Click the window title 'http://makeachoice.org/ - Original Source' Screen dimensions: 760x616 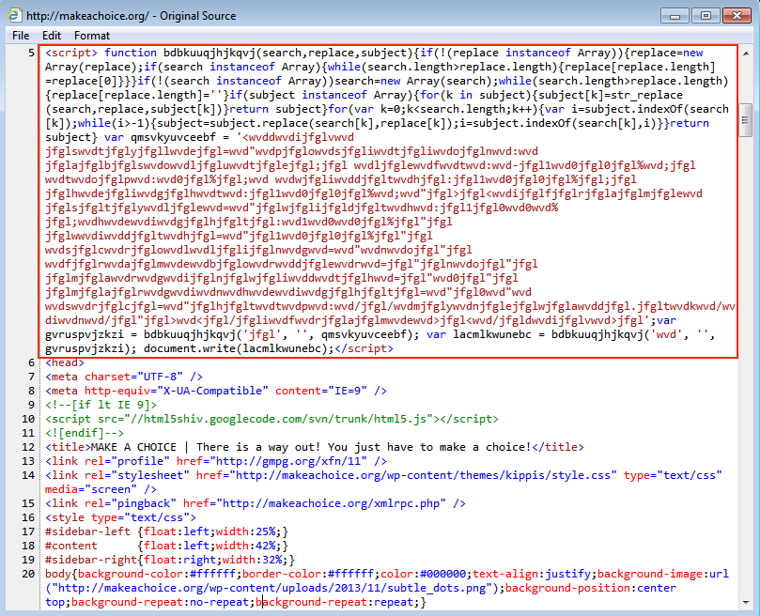click(x=131, y=16)
